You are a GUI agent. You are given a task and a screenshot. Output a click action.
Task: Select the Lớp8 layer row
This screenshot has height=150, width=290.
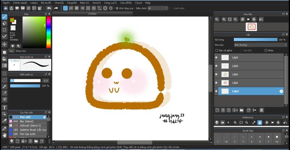click(249, 66)
